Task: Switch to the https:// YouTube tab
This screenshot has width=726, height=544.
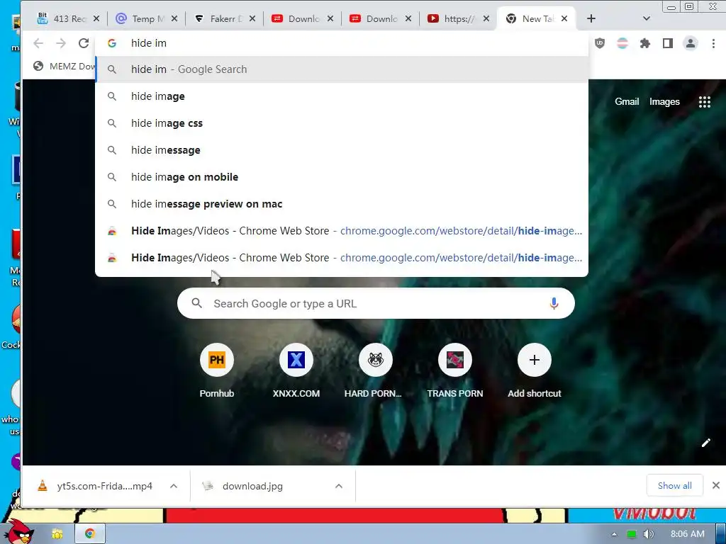Action: (459, 18)
